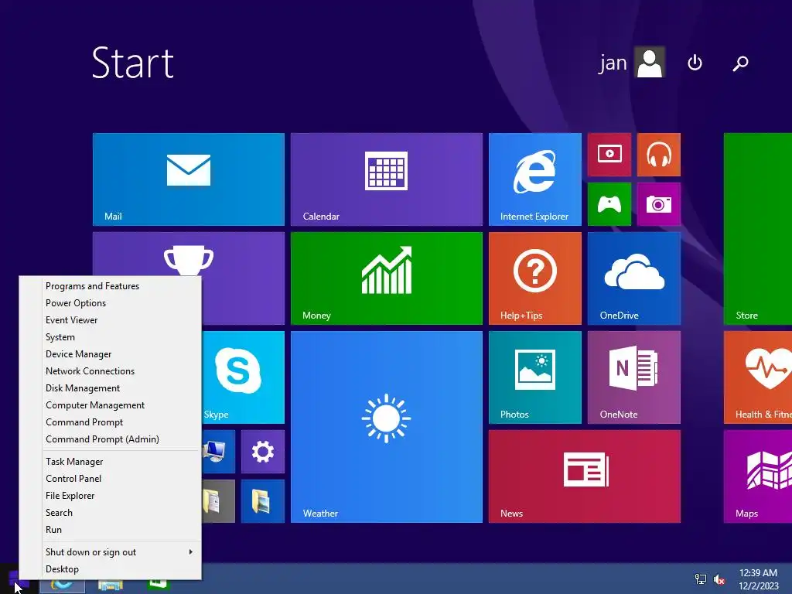This screenshot has height=594, width=792.
Task: Open Device Manager
Action: point(110,354)
